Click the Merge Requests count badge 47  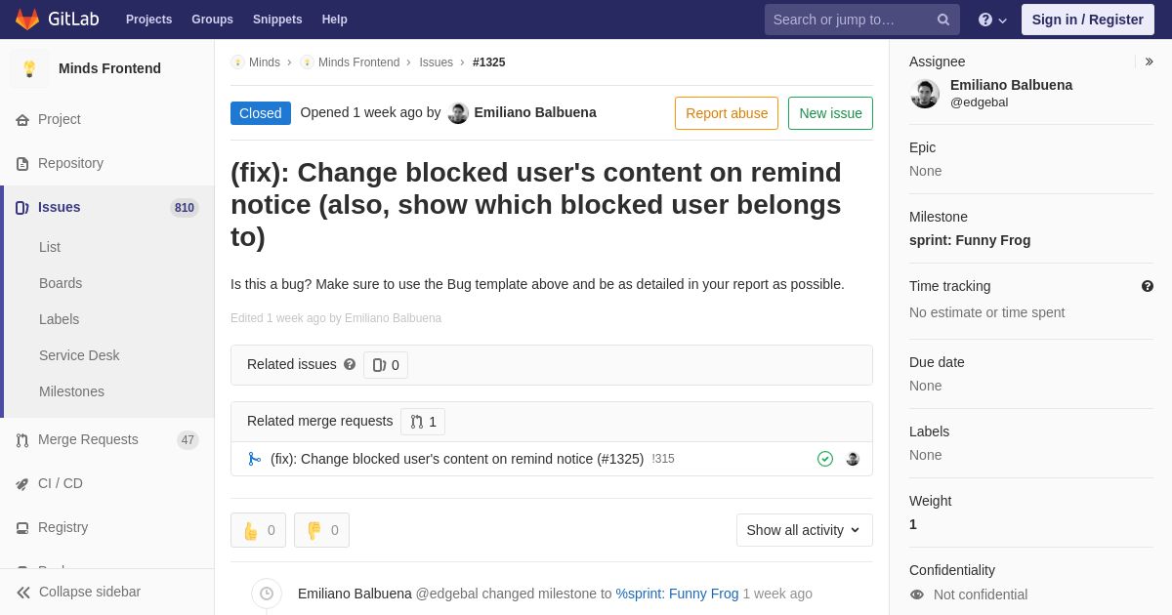click(x=188, y=440)
